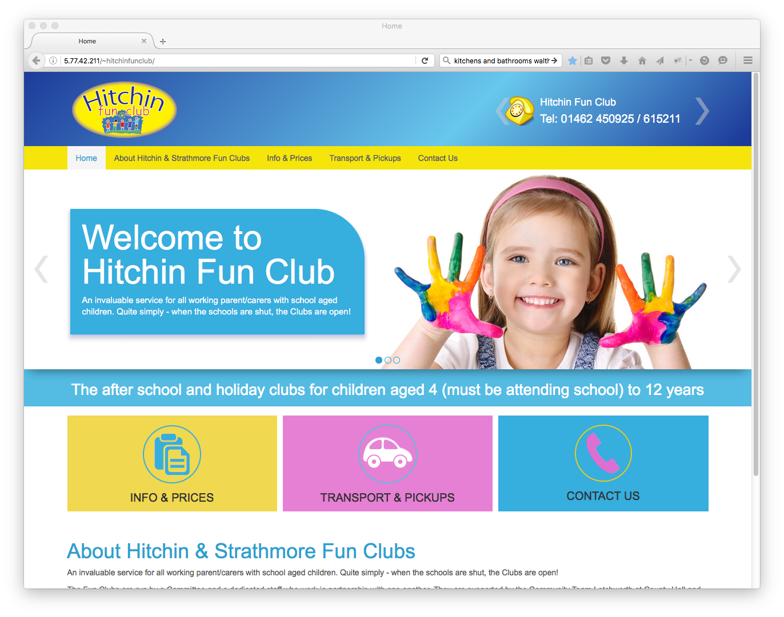Open Contact Us menu item
The width and height of the screenshot is (784, 617).
438,158
